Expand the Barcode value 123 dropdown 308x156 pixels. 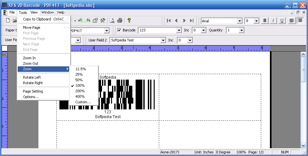click(x=179, y=30)
